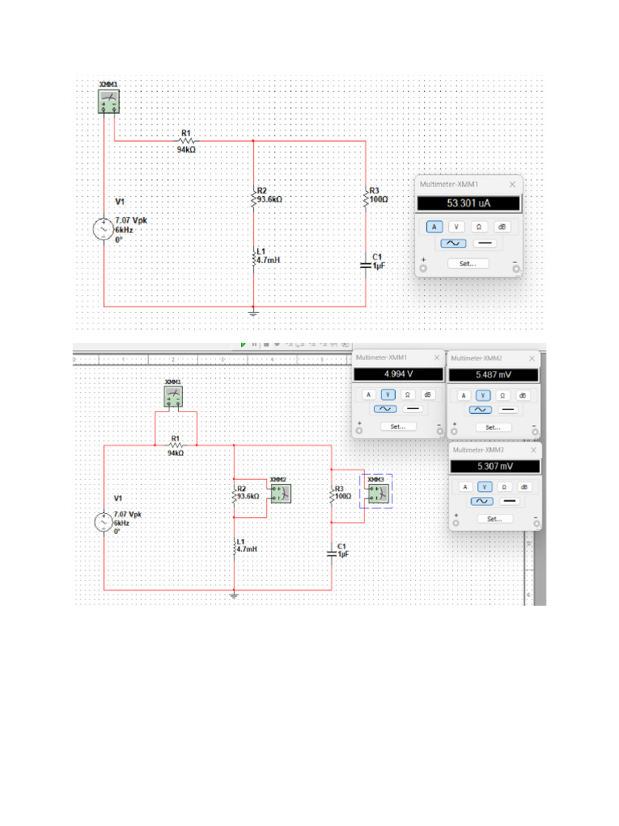619x826 pixels.
Task: Switch Multimeter-XMM3 to ohmmeter mode
Action: (505, 487)
